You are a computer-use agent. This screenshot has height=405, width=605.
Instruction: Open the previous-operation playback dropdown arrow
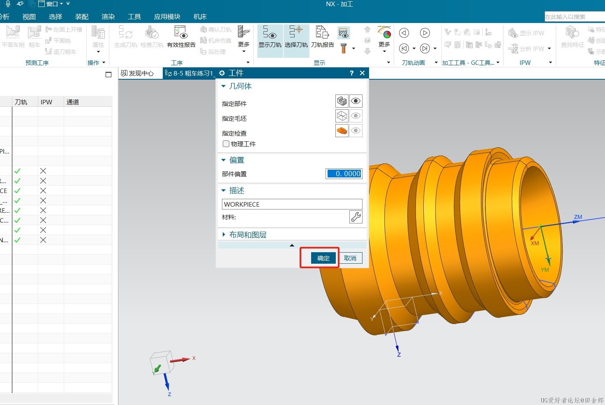(414, 48)
